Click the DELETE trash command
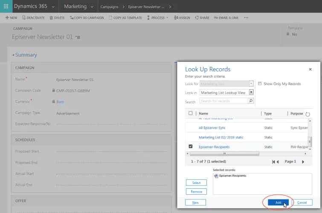Viewport: 322px width, 213px height. pos(57,18)
